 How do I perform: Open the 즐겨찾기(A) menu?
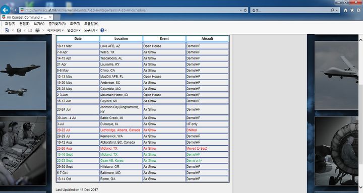point(57,24)
